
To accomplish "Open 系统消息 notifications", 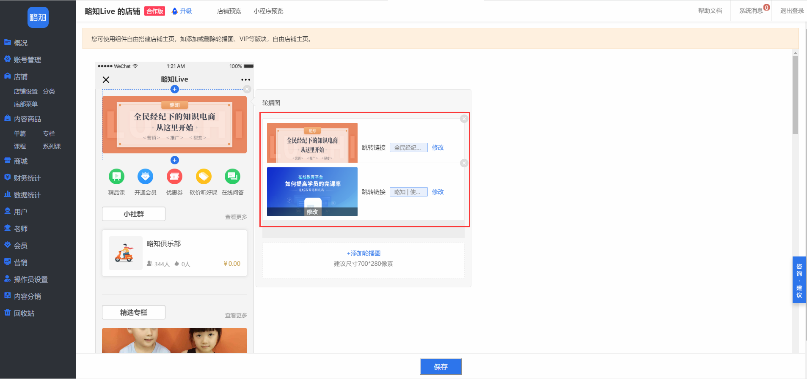I will tap(751, 11).
